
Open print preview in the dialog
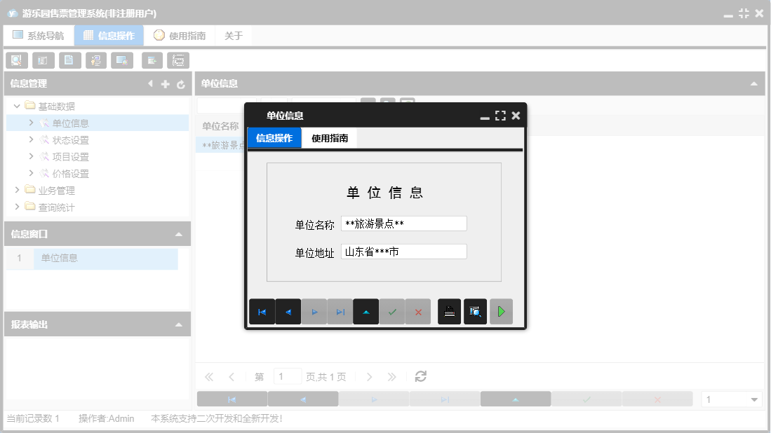pos(475,311)
